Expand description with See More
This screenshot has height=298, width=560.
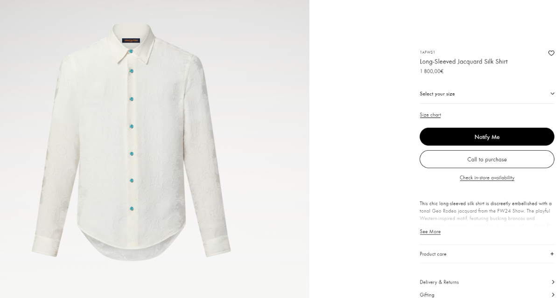430,232
